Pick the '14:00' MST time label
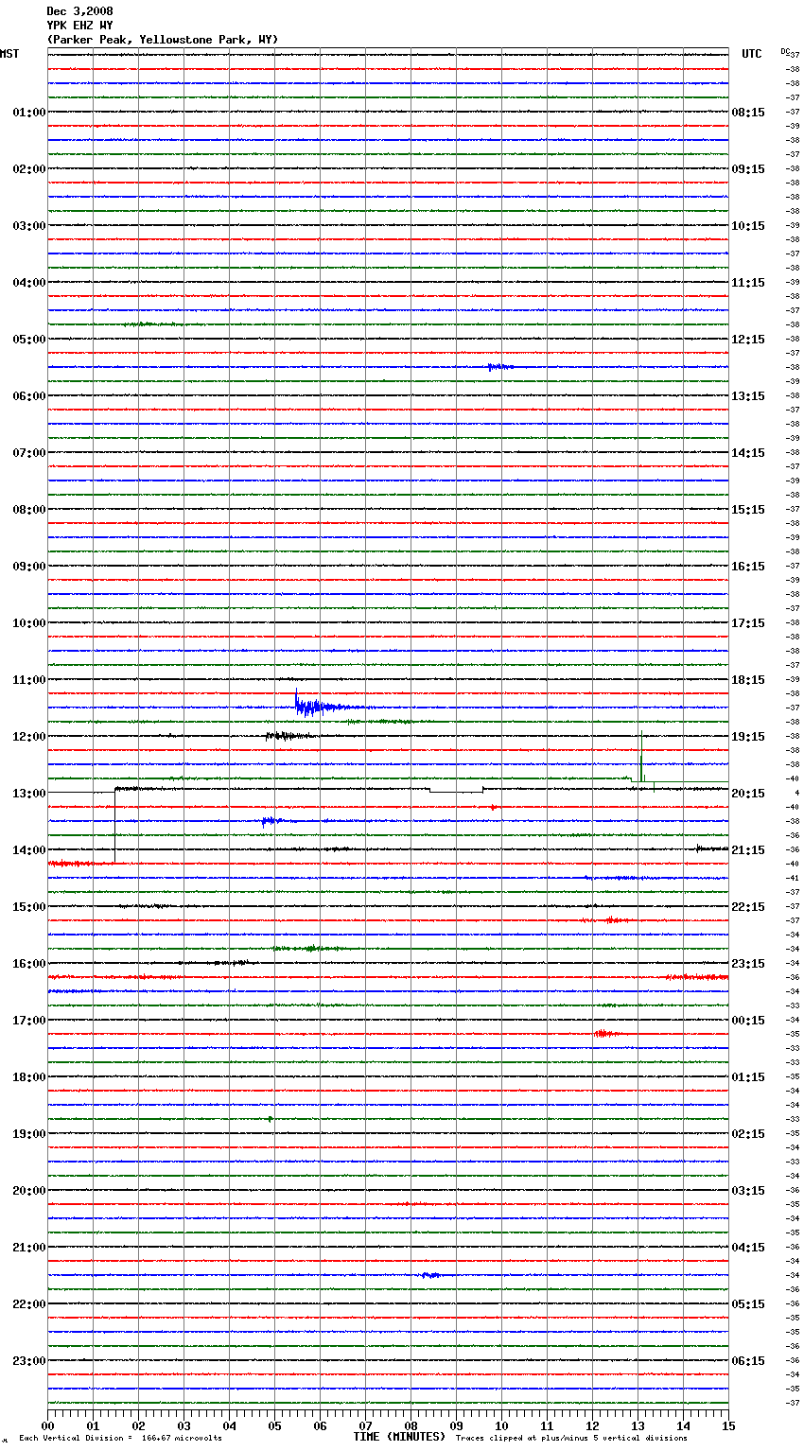The height and width of the screenshot is (1451, 804). 28,850
